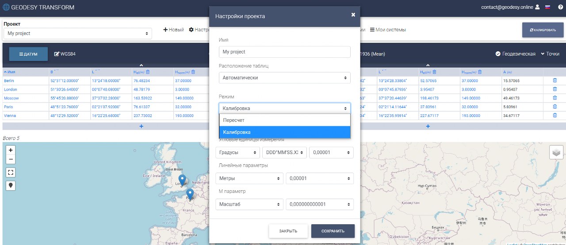Delete the London row with its trash icon
566x245 pixels.
point(555,89)
